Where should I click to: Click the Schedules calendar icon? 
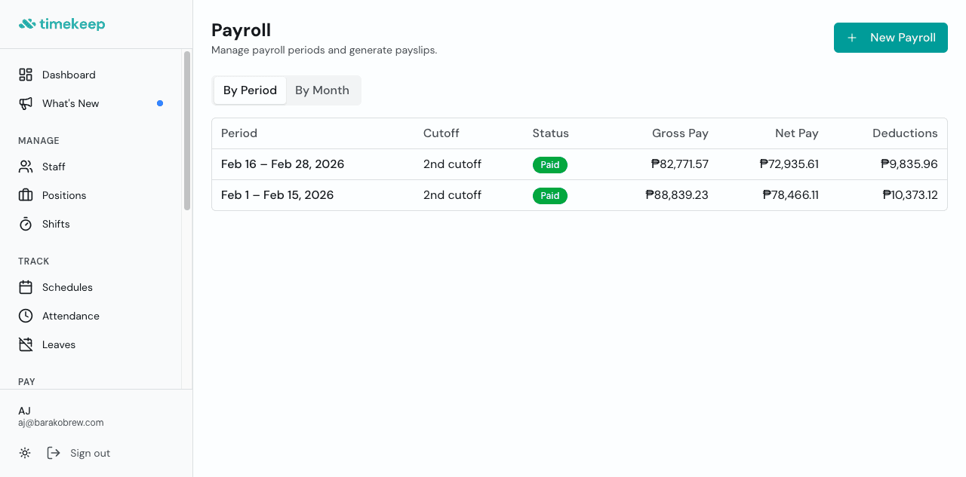pyautogui.click(x=25, y=287)
